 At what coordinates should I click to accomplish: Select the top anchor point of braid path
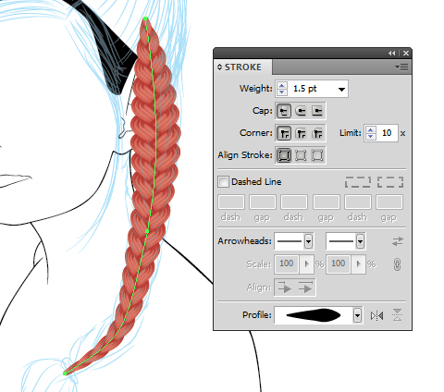coord(145,18)
